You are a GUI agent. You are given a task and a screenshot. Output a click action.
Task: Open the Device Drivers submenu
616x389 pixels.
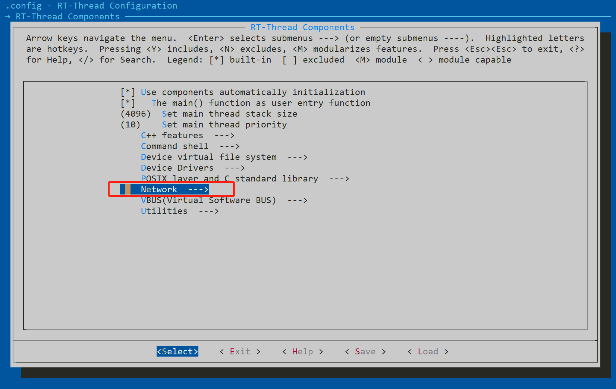193,168
